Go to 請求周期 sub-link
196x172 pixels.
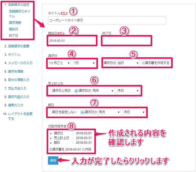click(x=15, y=22)
